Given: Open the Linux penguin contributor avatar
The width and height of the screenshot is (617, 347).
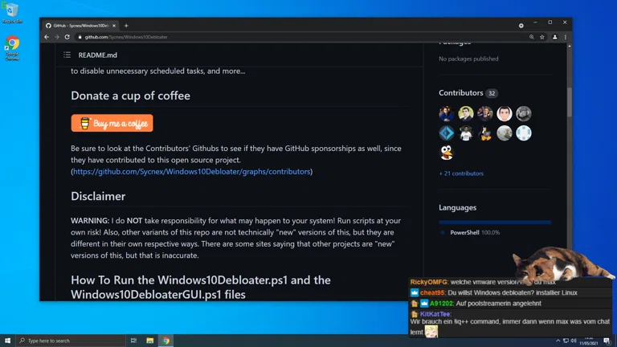Looking at the screenshot, I should coord(484,133).
